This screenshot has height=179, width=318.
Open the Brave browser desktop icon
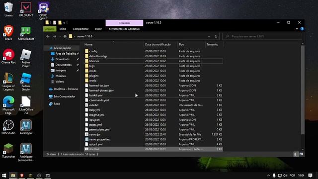click(8, 32)
